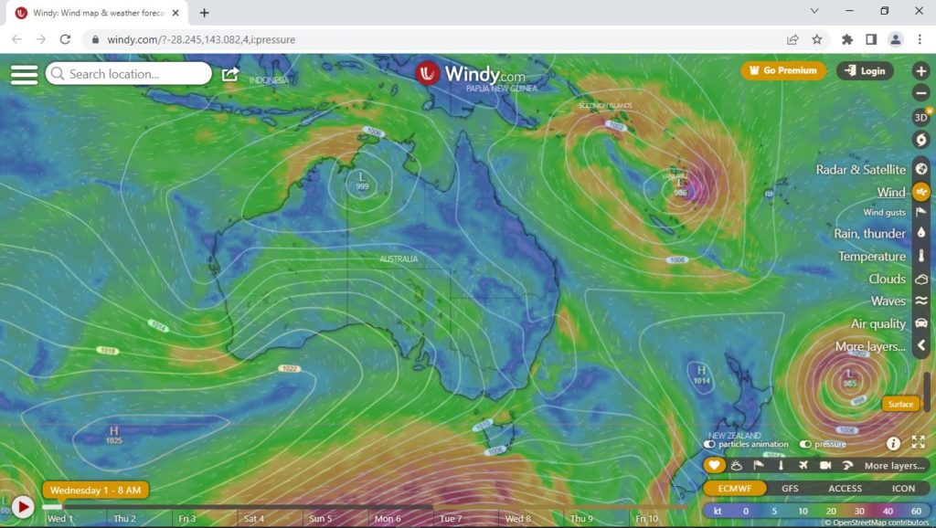Screen dimensions: 936x528
Task: Play the forecast animation
Action: coord(23,507)
